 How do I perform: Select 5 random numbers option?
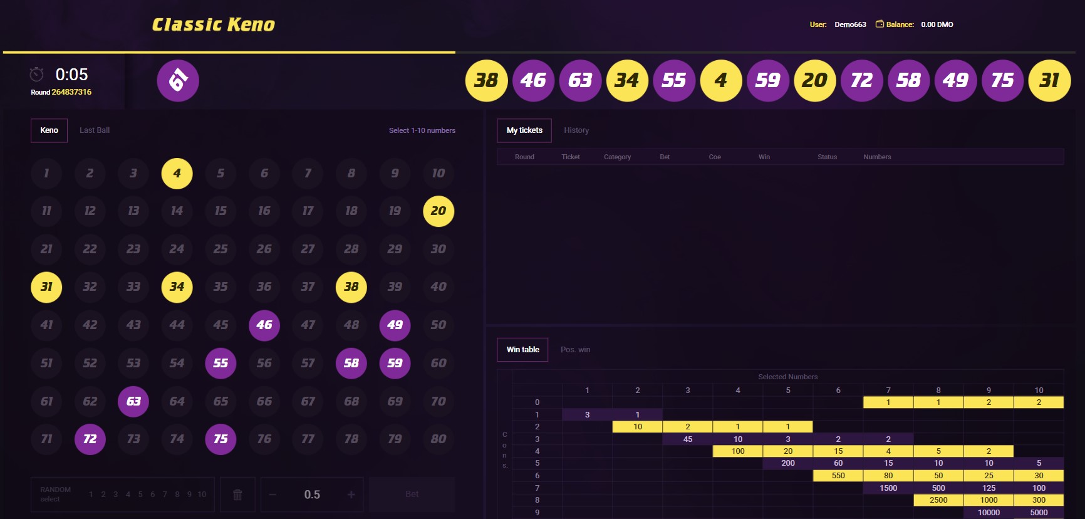pyautogui.click(x=140, y=495)
